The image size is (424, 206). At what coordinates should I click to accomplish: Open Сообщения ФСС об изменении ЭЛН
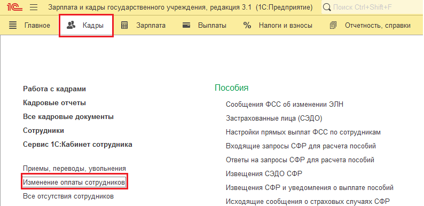pyautogui.click(x=285, y=105)
